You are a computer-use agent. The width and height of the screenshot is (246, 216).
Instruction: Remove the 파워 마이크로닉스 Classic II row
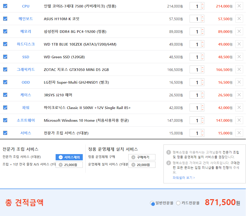[x=239, y=107]
